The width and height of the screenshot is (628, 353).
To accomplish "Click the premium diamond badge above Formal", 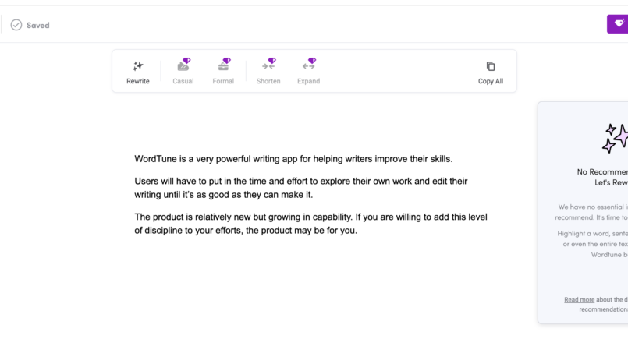I will [x=226, y=60].
